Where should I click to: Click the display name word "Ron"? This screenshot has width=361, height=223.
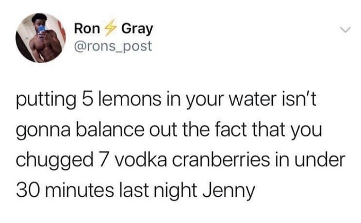click(x=87, y=28)
